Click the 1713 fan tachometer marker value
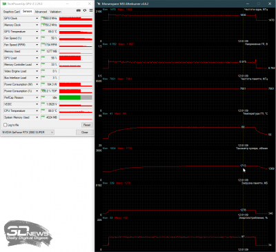Image resolution: width=276 pixels, height=252 pixels. click(x=243, y=166)
